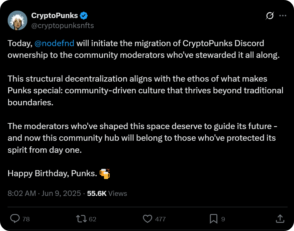Click the 55.6K Views counter
294x231 pixels.
pyautogui.click(x=107, y=193)
